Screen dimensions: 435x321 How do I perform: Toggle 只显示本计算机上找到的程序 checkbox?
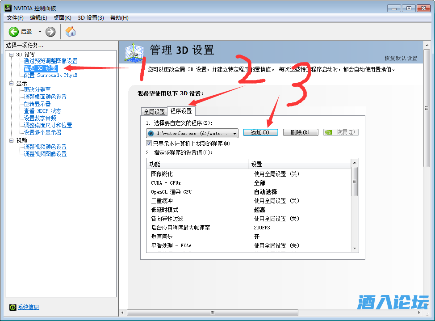click(149, 144)
